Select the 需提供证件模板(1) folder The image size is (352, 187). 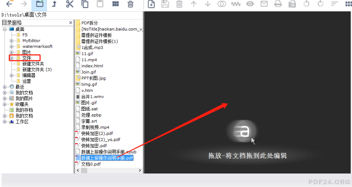coord(100,41)
